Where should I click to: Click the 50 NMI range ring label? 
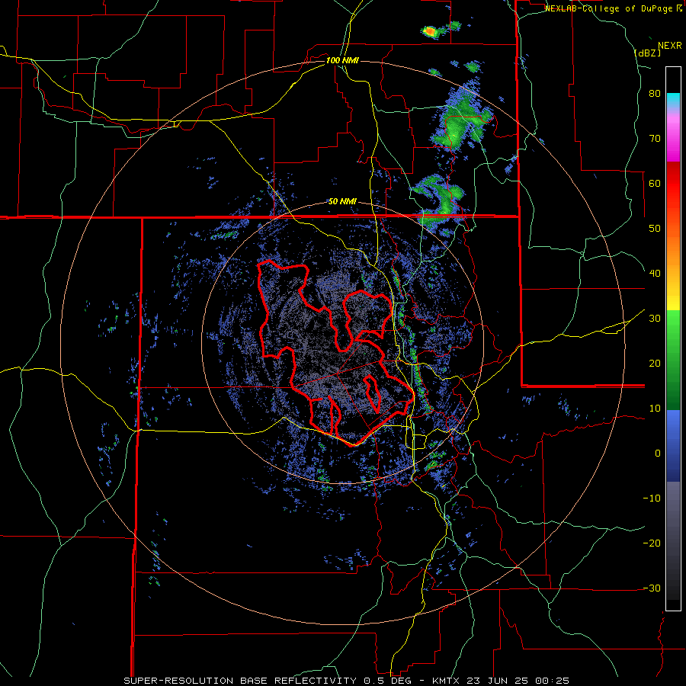pos(342,202)
